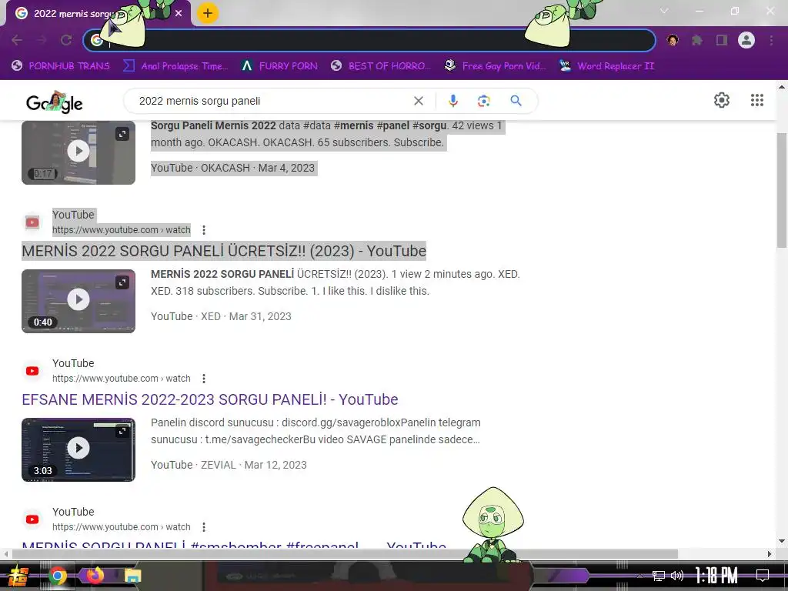
Task: Open a new tab with plus button
Action: (x=208, y=13)
